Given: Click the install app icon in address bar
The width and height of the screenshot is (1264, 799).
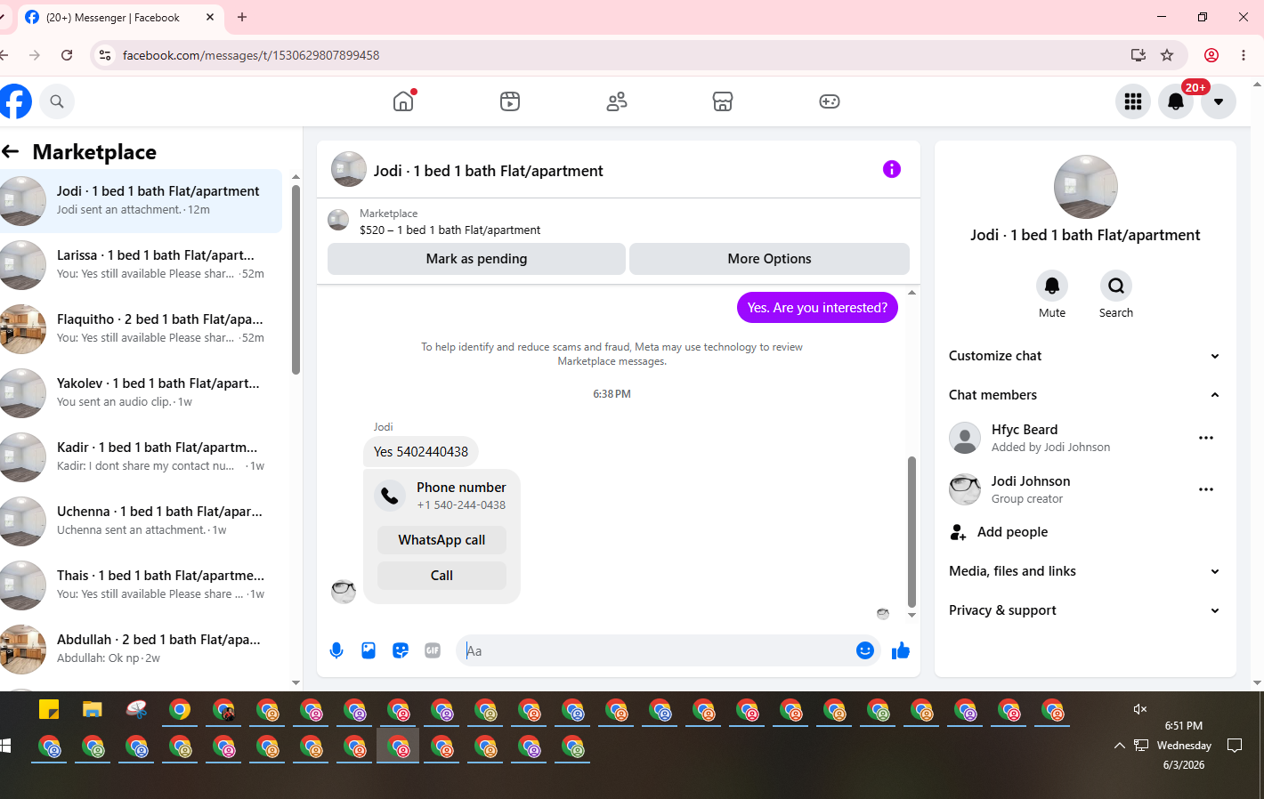Looking at the screenshot, I should click(1138, 55).
